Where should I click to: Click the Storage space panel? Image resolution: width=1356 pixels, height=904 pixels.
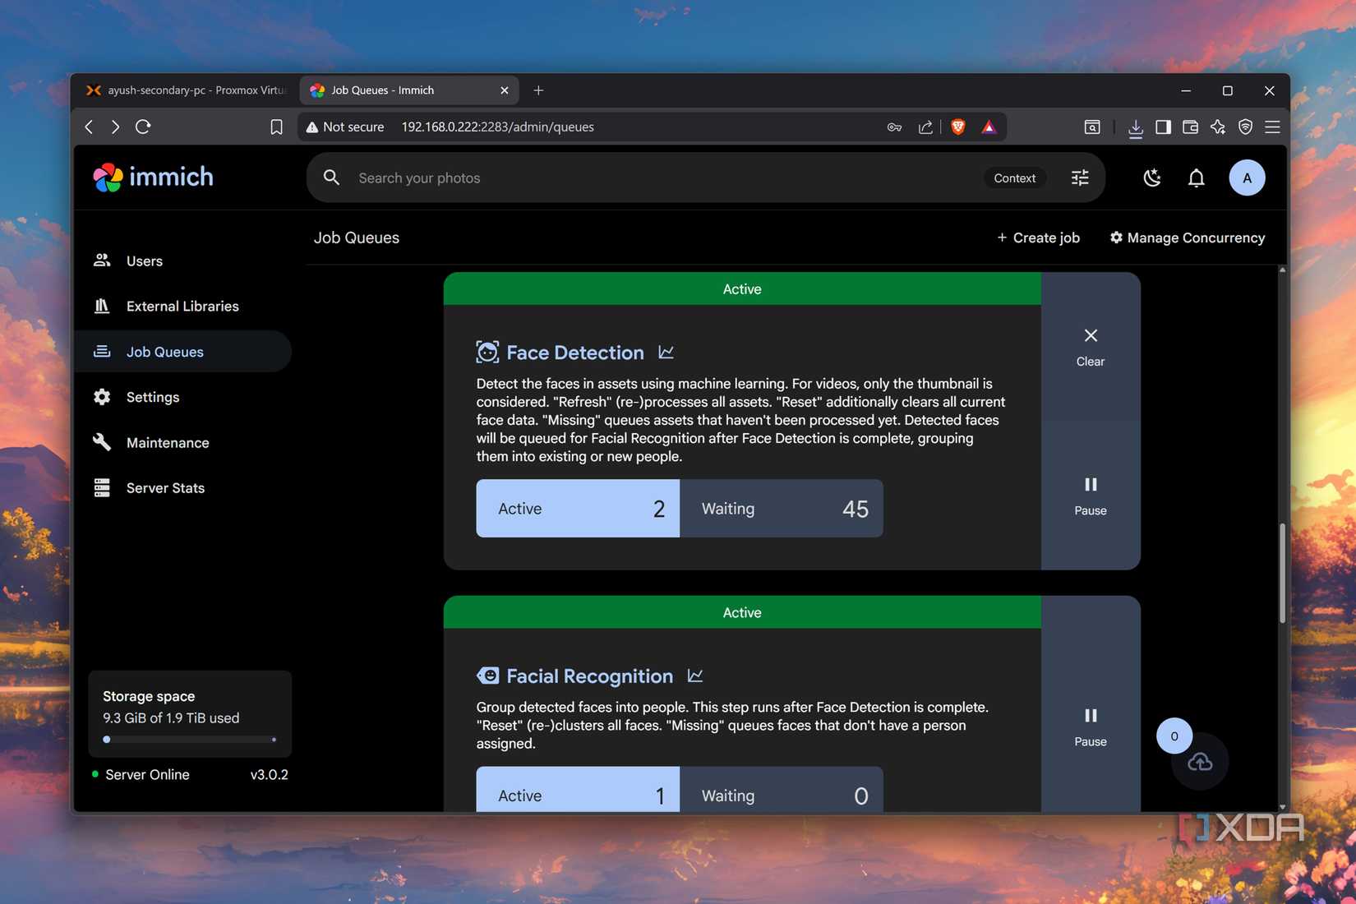[x=190, y=713]
